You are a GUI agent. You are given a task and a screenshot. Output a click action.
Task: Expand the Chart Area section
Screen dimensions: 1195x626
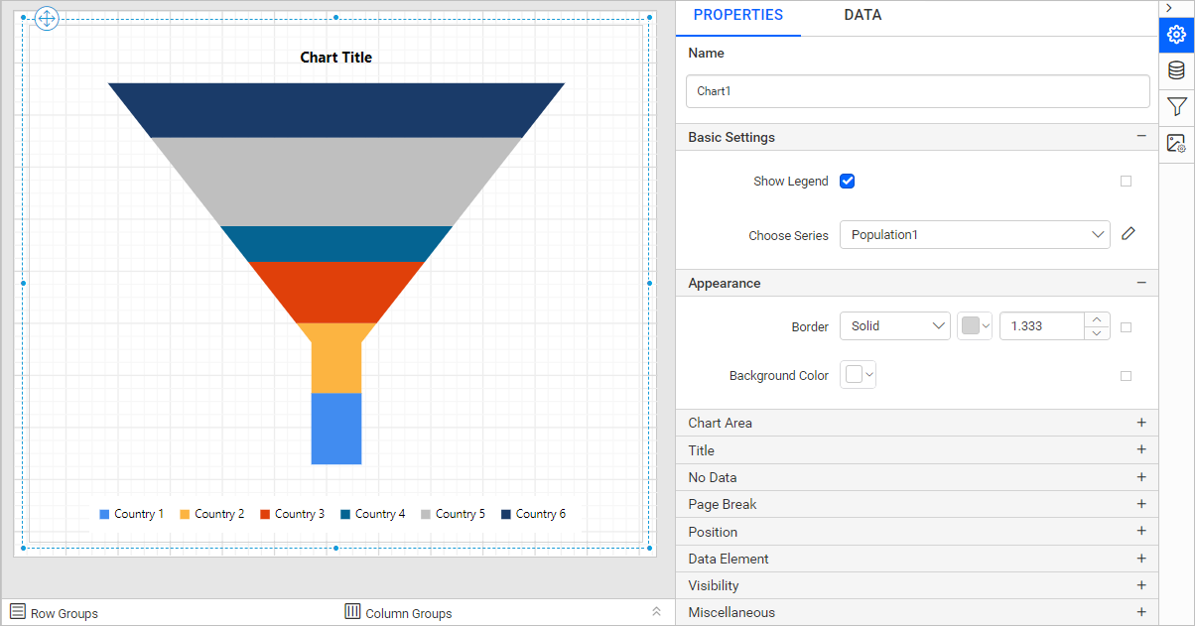1141,423
